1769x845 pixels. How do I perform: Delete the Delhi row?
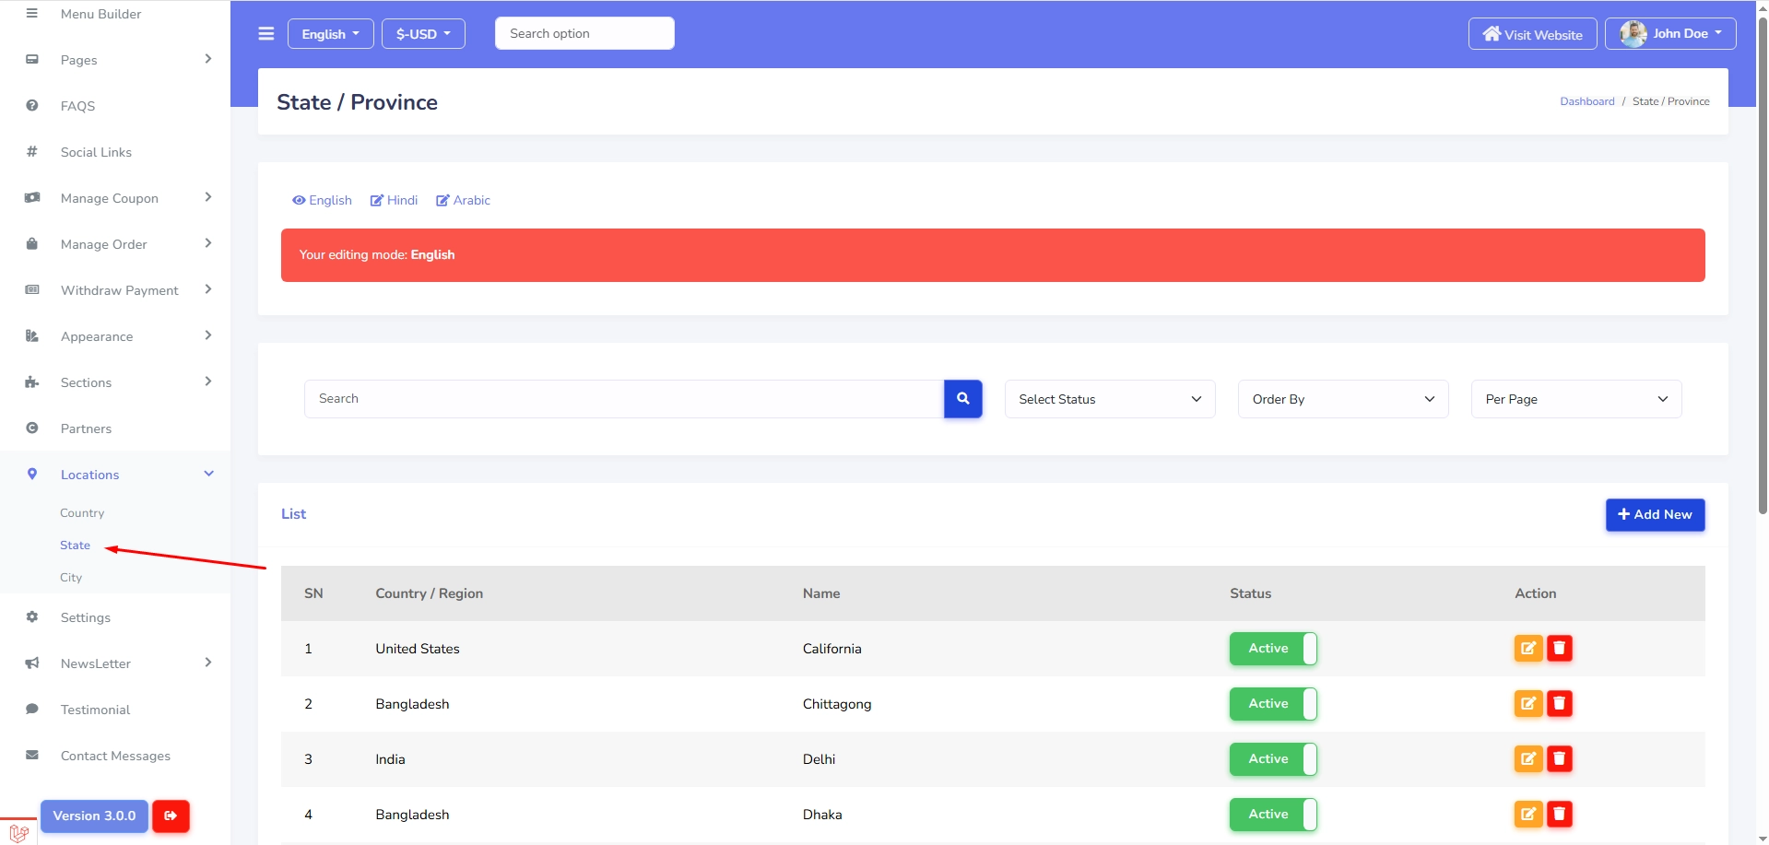pyautogui.click(x=1559, y=759)
